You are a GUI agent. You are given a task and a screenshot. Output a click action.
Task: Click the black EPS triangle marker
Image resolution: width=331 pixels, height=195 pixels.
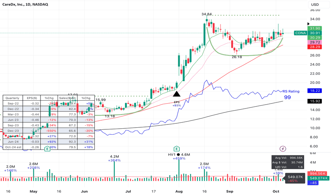click(177, 94)
